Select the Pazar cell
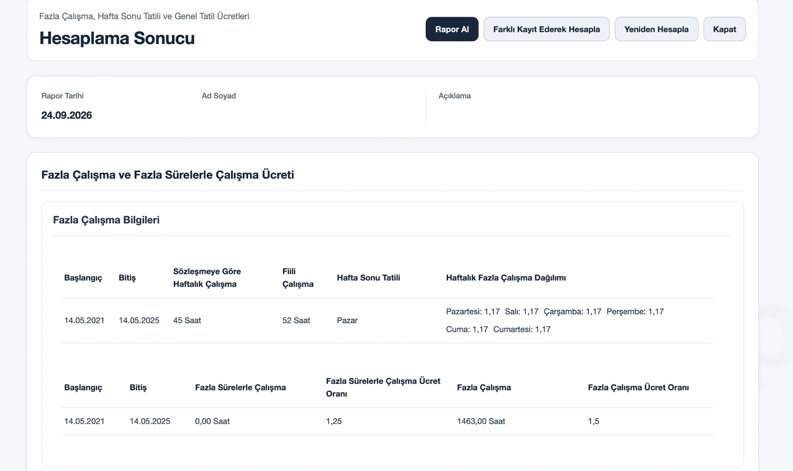Image resolution: width=793 pixels, height=471 pixels. [x=347, y=320]
